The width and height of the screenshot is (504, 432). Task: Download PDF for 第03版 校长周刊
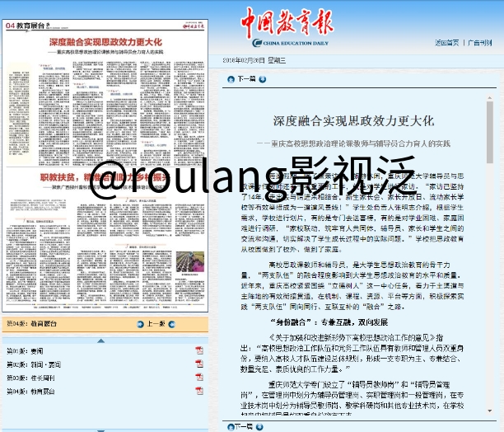(x=199, y=377)
